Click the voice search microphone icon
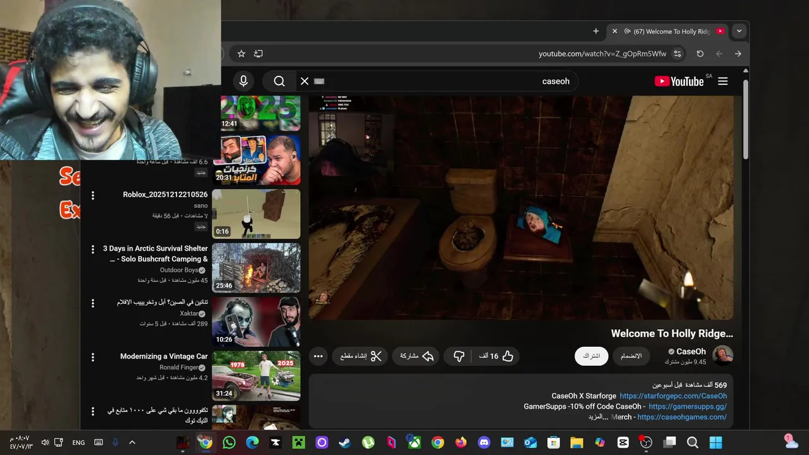The height and width of the screenshot is (455, 809). (243, 81)
